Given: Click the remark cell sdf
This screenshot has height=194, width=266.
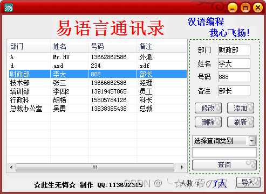Looking at the screenshot, I should tap(145, 66).
